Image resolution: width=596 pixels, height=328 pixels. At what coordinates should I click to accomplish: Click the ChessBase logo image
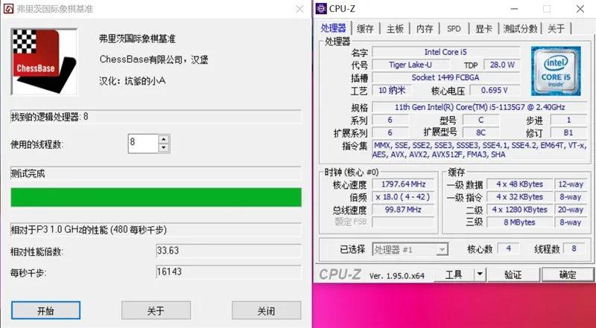pyautogui.click(x=44, y=62)
